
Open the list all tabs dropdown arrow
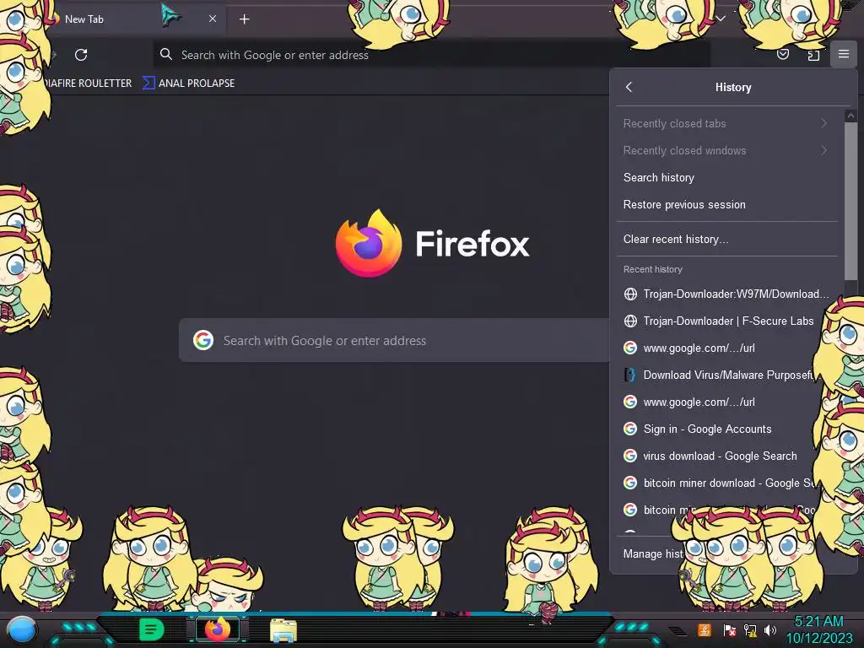[x=721, y=19]
